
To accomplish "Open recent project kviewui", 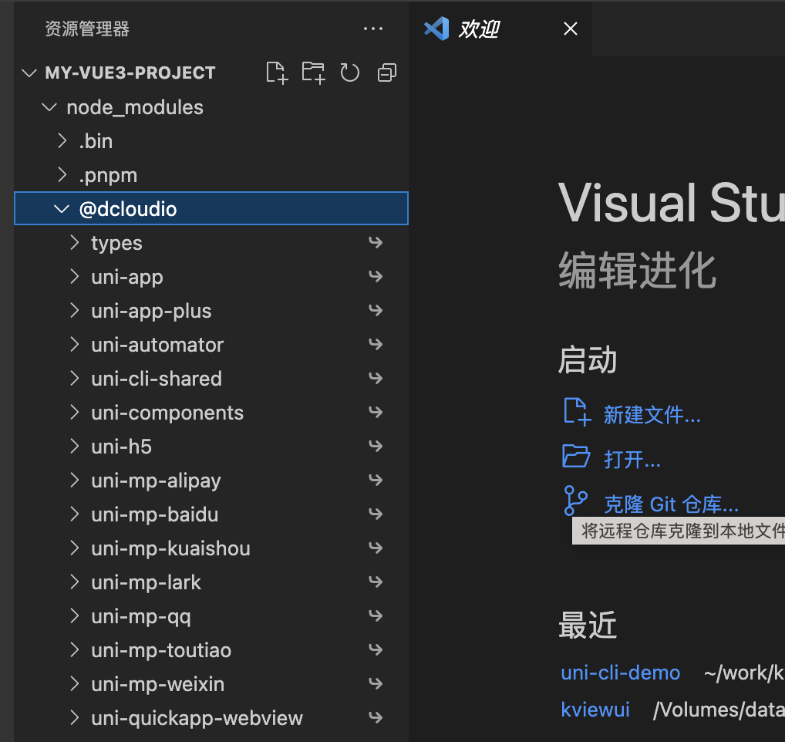I will click(595, 710).
